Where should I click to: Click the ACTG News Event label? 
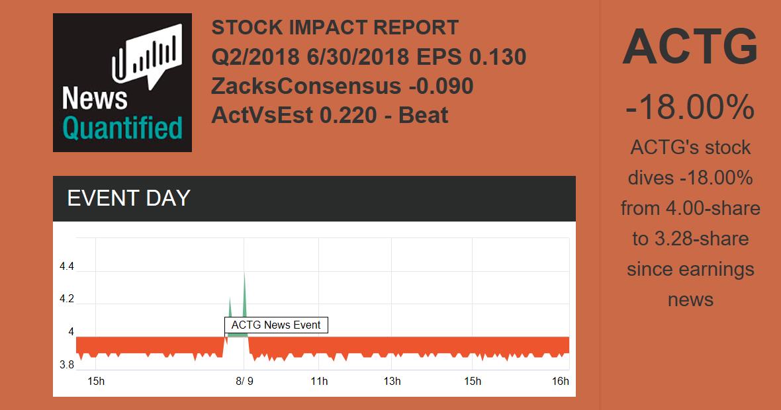276,325
